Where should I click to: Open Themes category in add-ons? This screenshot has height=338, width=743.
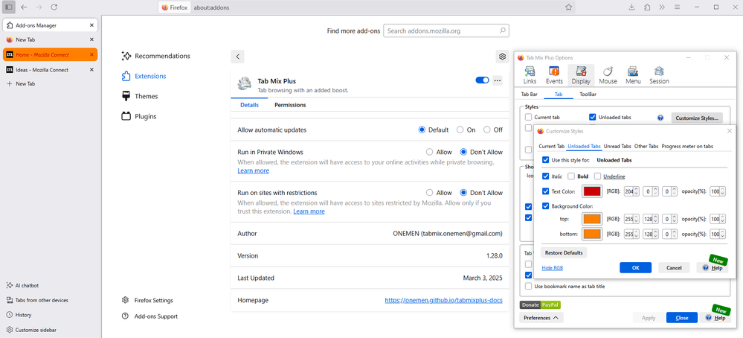[140, 96]
